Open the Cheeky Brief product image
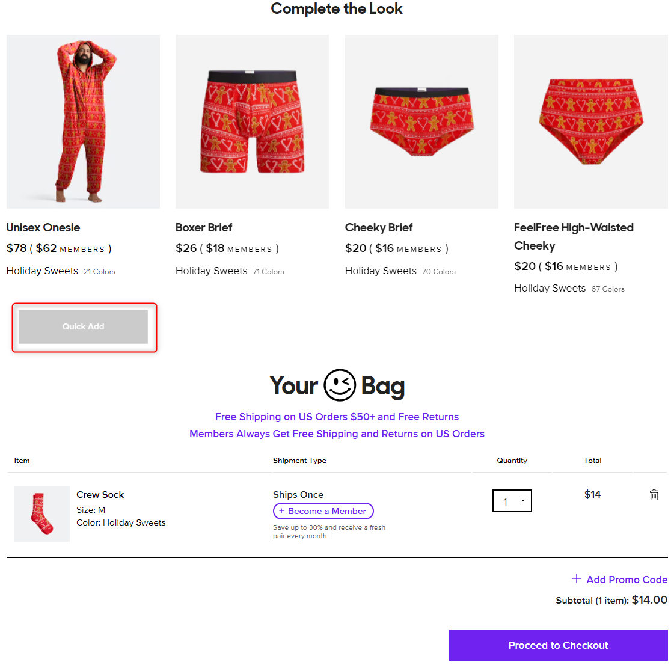Image resolution: width=671 pixels, height=665 pixels. tap(421, 122)
